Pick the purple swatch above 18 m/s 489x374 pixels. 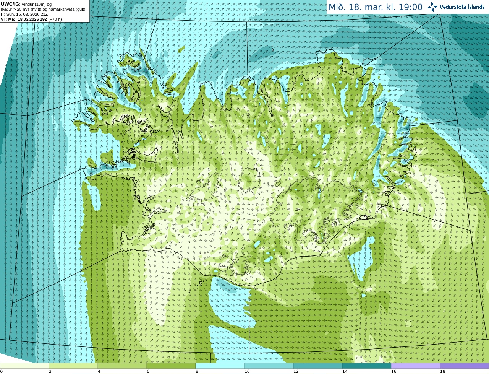(465, 366)
